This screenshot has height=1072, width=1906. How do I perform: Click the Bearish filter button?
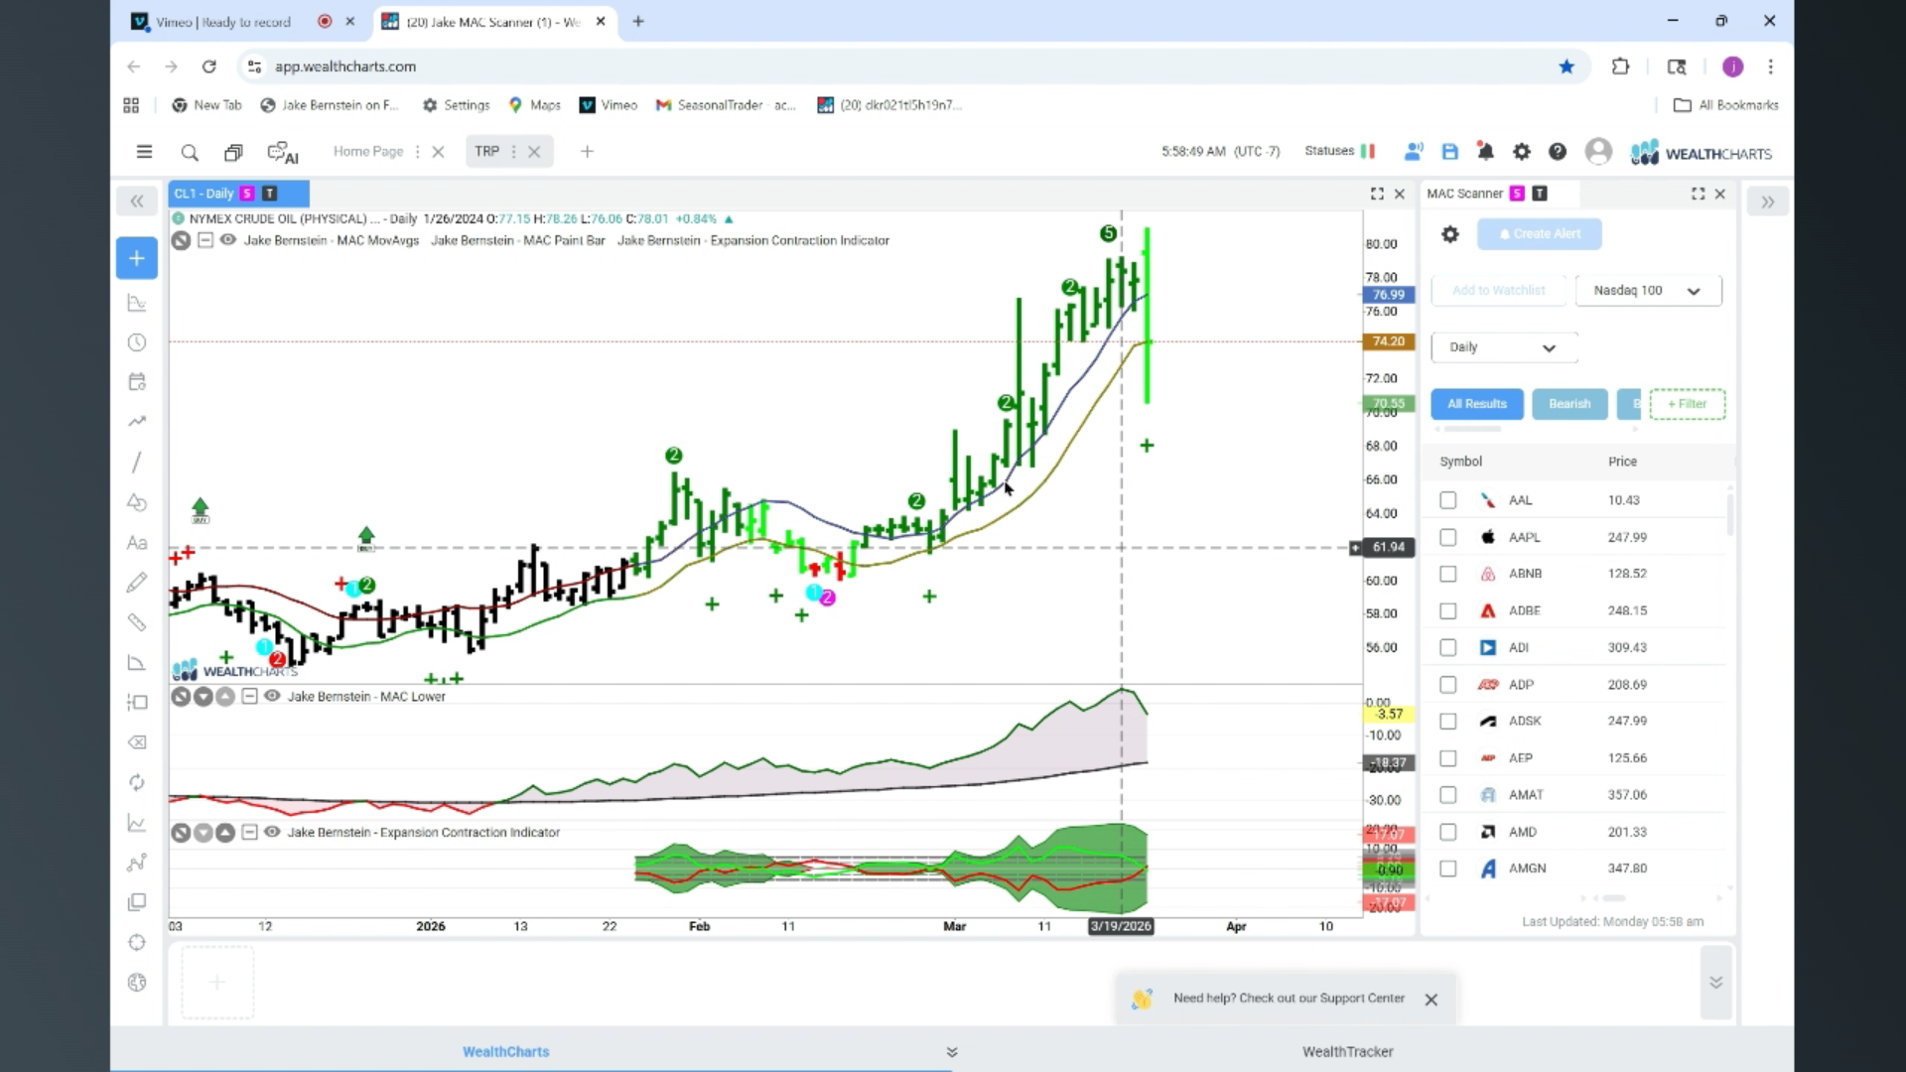(1569, 404)
